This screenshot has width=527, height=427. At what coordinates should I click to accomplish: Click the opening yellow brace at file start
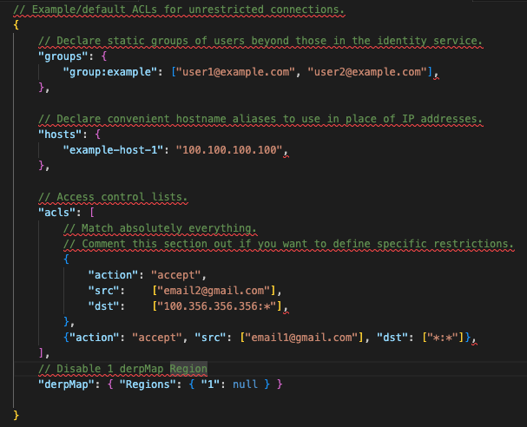(x=16, y=25)
